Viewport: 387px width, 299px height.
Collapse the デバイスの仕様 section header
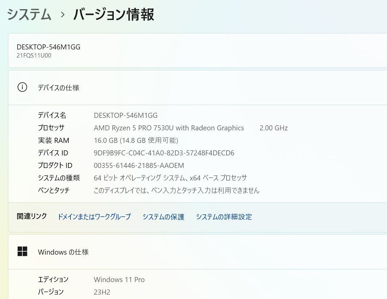point(197,87)
